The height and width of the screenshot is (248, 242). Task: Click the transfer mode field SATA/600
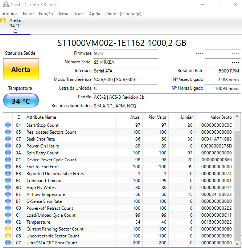tap(126, 79)
